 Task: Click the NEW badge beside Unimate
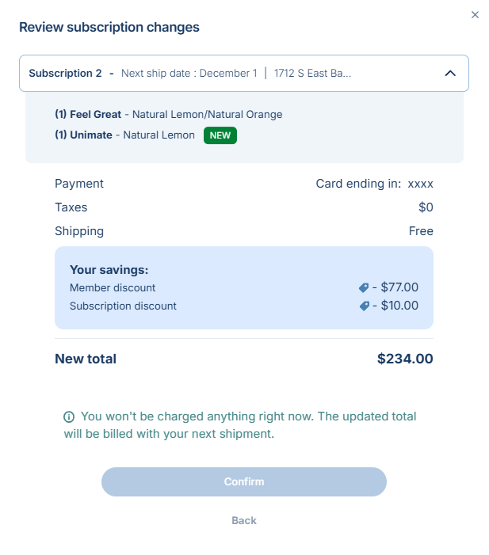(220, 135)
